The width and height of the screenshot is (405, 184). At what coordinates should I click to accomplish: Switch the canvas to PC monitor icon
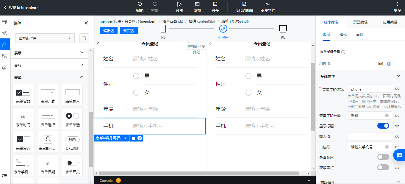pyautogui.click(x=283, y=29)
